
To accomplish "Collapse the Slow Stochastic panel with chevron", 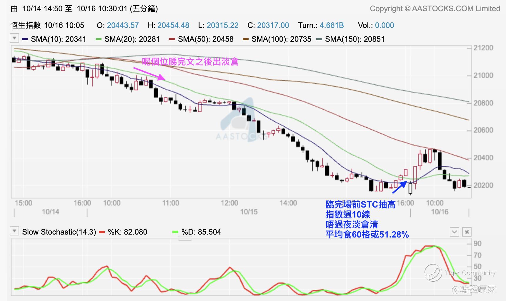I will point(454,232).
